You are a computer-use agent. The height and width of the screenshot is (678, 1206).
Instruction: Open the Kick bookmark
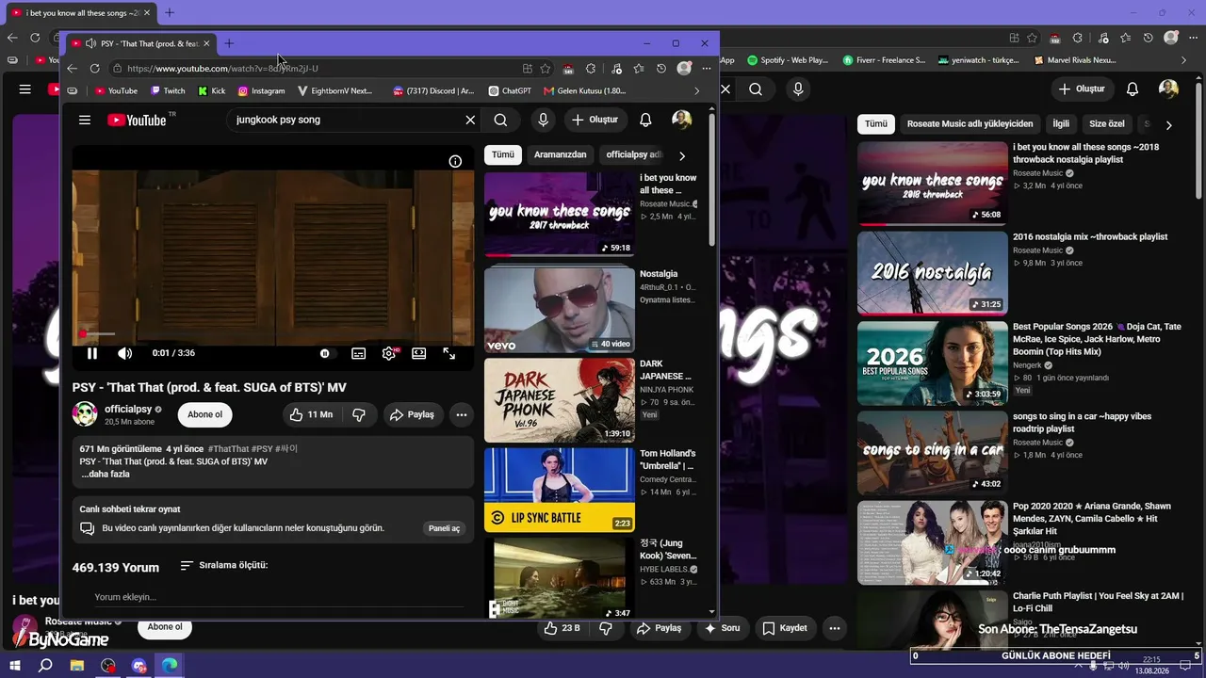211,91
